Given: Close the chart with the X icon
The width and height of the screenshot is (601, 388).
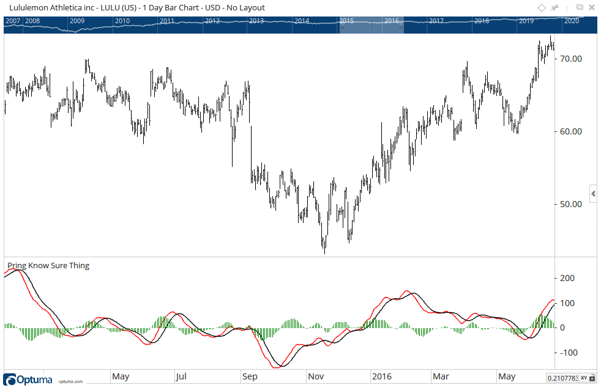Looking at the screenshot, I should click(592, 7).
